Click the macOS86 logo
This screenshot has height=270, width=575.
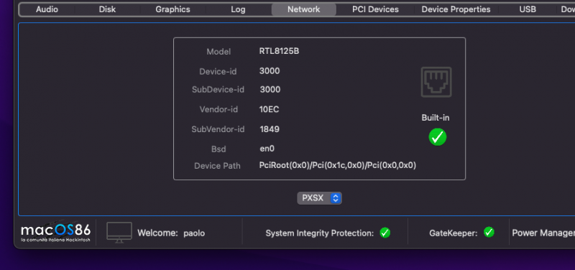[56, 232]
